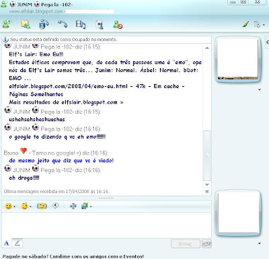Click the 'Páginas Semelhantes' text
The width and height of the screenshot is (269, 259).
(36, 94)
